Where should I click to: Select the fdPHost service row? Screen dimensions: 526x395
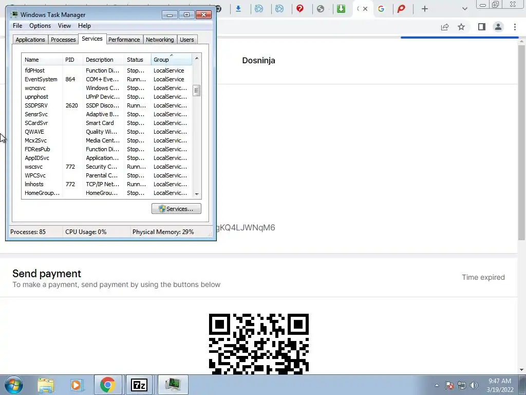click(x=107, y=70)
